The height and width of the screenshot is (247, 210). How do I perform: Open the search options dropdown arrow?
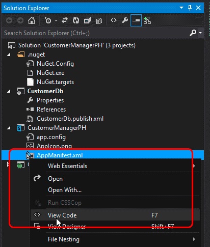(200, 33)
